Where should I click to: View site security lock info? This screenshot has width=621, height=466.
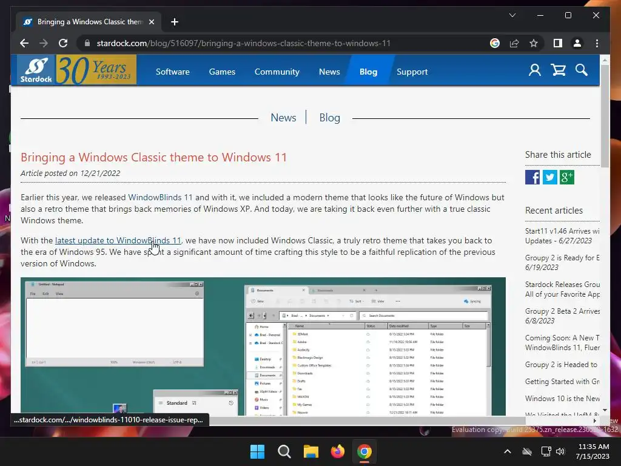click(x=87, y=43)
